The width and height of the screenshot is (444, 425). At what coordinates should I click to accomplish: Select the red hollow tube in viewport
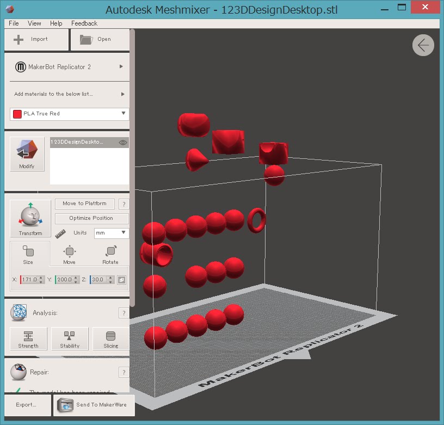(156, 254)
